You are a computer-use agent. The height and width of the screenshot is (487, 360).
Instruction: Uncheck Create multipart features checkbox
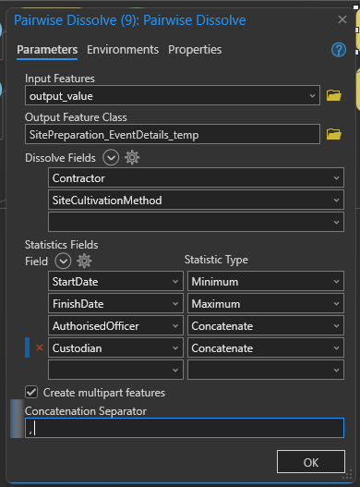(31, 392)
